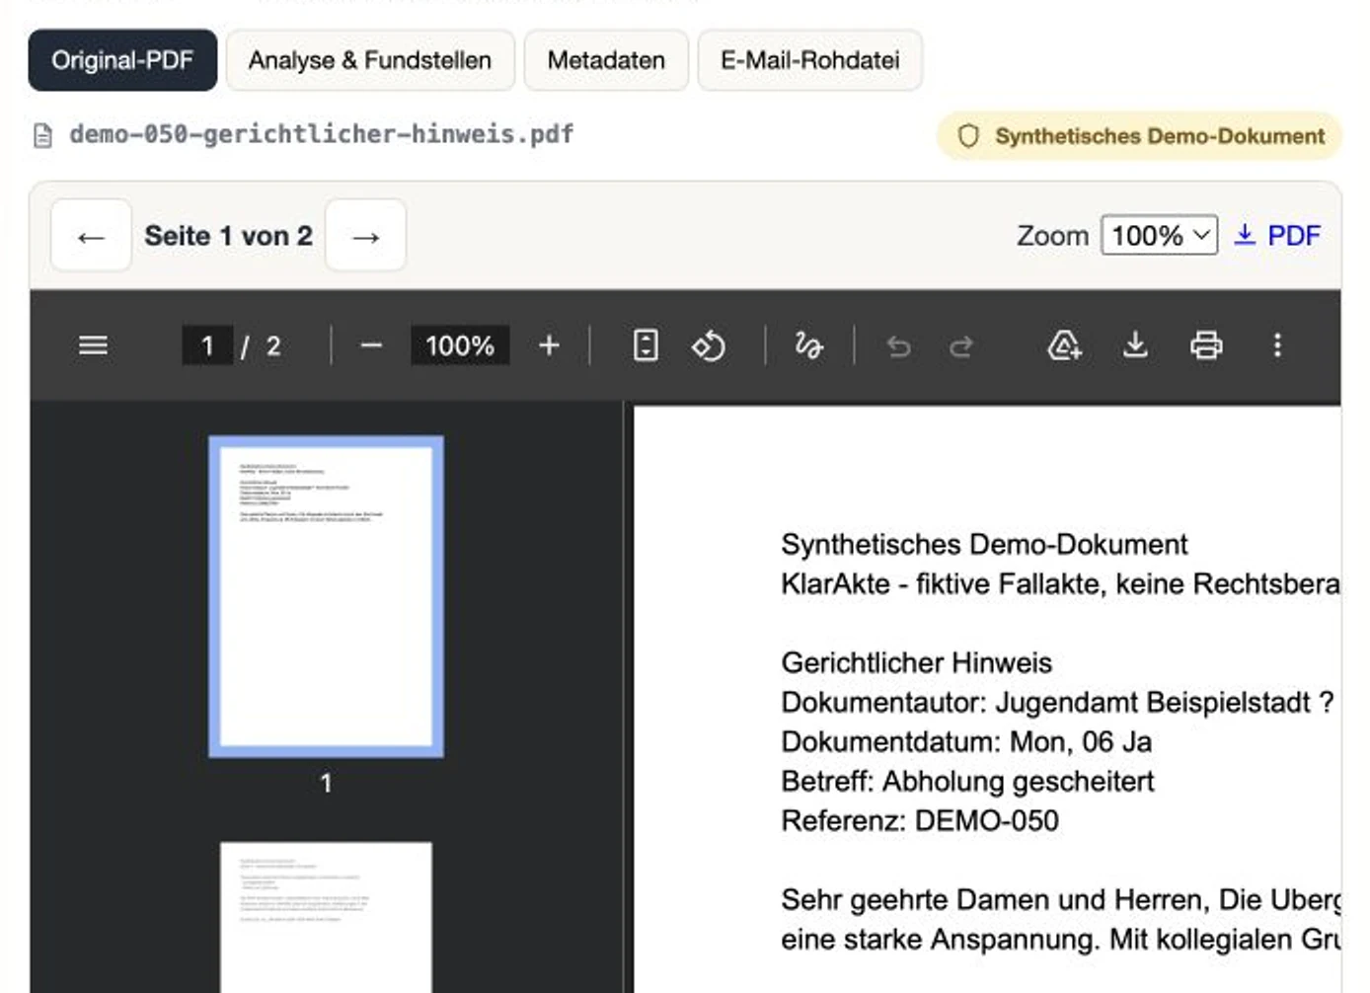Switch to Analyse & Fundstellen tab
This screenshot has height=993, width=1370.
tap(370, 60)
